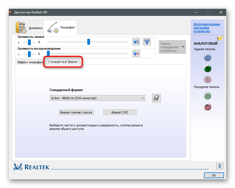Screen dimensions: 235x188
Task: Open Дополнительные настройки устройства link
Action: click(207, 28)
